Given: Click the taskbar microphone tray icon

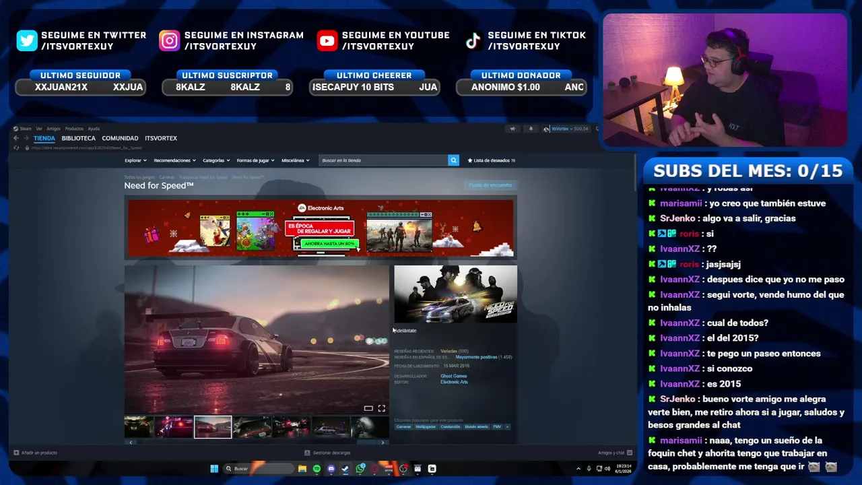Looking at the screenshot, I should coord(589,469).
